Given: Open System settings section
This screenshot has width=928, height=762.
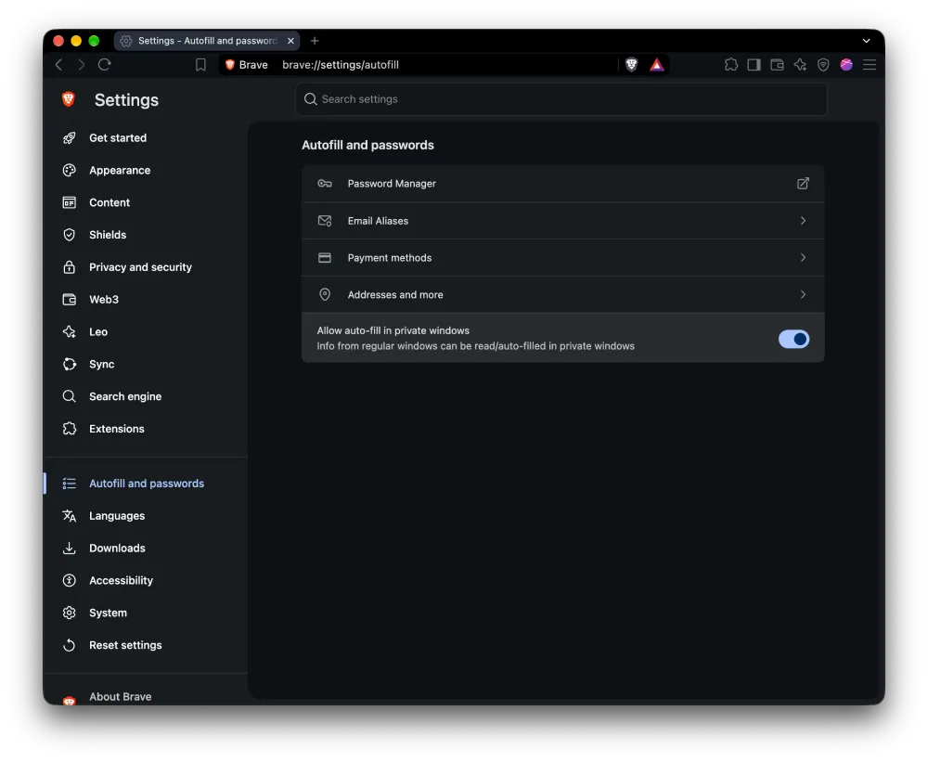Looking at the screenshot, I should tap(108, 613).
